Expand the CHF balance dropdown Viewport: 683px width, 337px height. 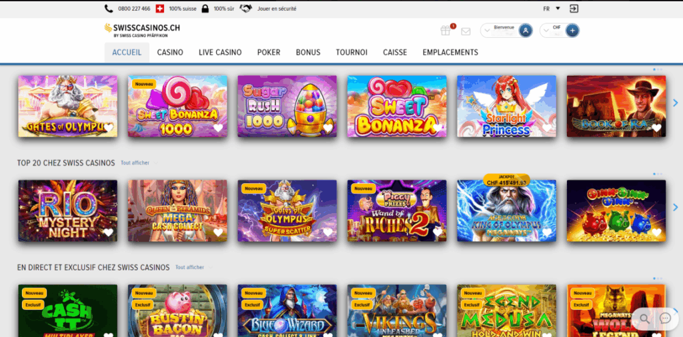546,31
